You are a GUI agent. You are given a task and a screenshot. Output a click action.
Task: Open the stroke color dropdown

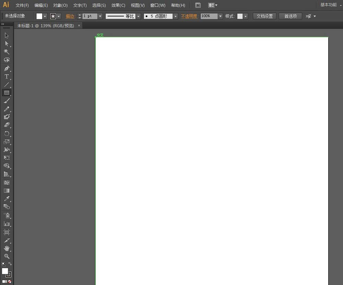pos(59,16)
